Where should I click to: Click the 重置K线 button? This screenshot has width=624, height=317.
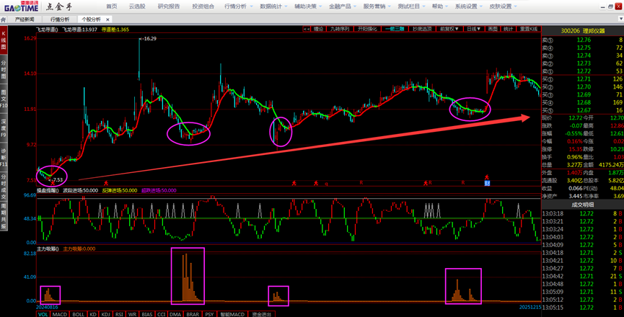[x=528, y=29]
